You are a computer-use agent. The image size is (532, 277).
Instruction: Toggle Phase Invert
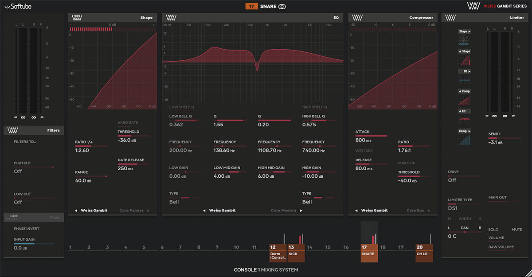(x=27, y=229)
